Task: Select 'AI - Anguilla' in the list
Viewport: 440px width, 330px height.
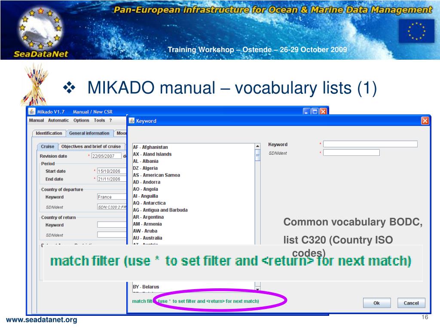Action: [194, 196]
